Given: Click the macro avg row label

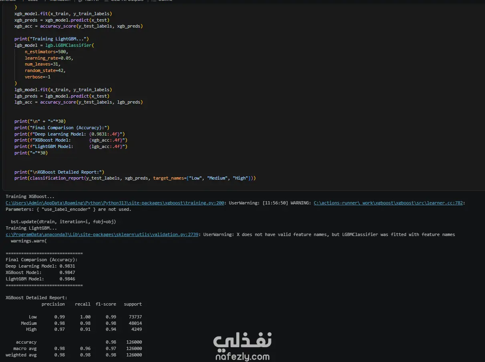Looking at the screenshot, I should pyautogui.click(x=25, y=348).
